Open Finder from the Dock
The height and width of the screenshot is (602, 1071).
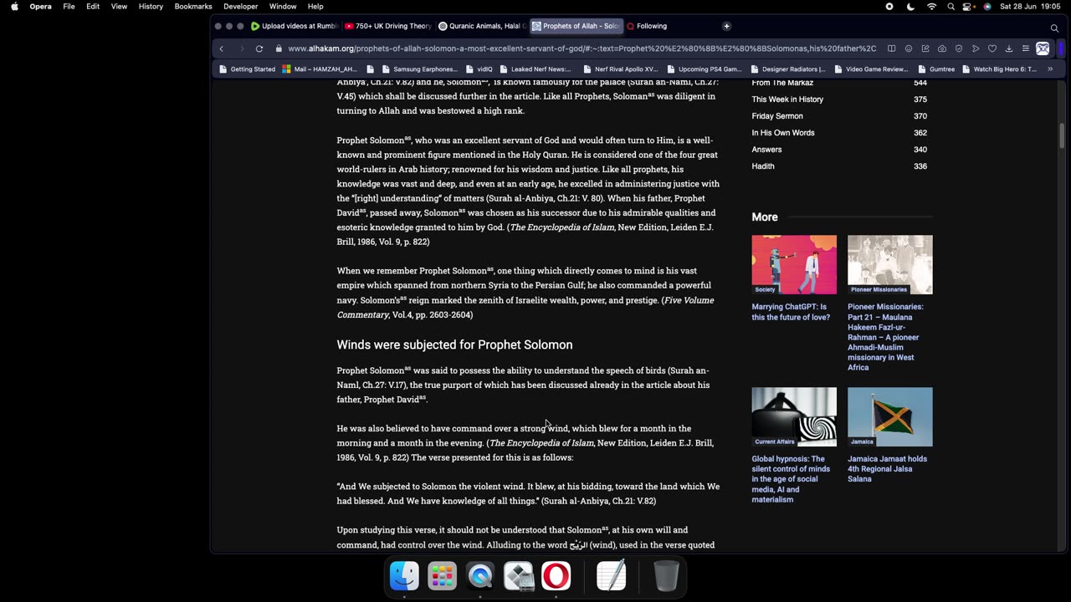coord(404,576)
